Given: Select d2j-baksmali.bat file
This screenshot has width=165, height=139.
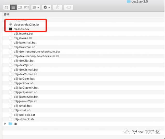Looking at the screenshot, I should (x=25, y=43).
